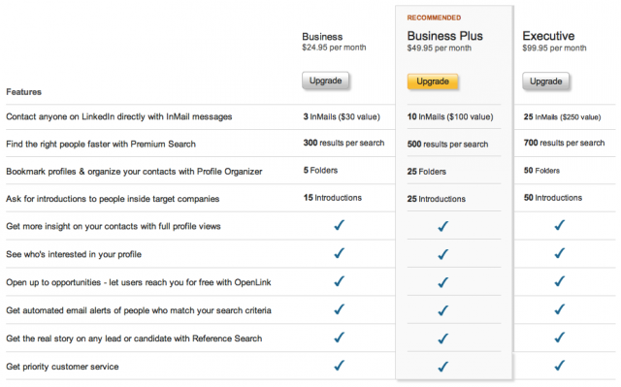Click the Upgrade button under Business plan

(325, 81)
